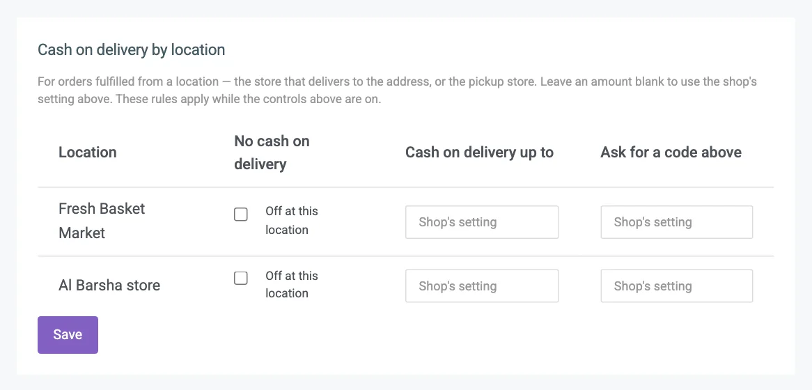Screen dimensions: 812x390
Task: Click 'Cash on delivery up to' field for Fresh Basket Market
Action: pos(482,222)
